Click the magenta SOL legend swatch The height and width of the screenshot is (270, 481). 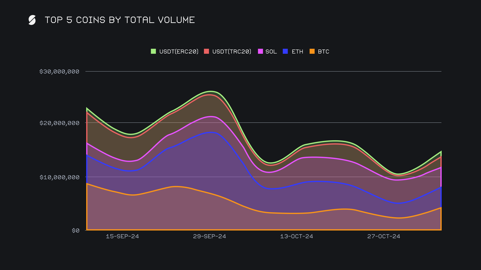pyautogui.click(x=260, y=51)
